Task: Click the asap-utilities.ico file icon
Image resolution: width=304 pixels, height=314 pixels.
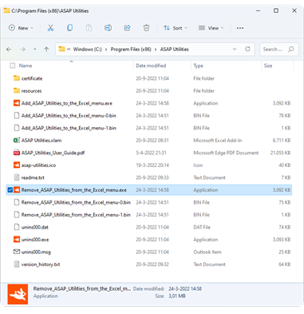Action: 17,165
